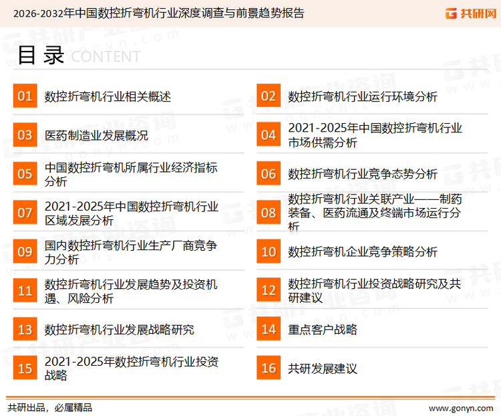501x416 pixels.
Task: Click the 12 chapter number badge
Action: tap(269, 290)
